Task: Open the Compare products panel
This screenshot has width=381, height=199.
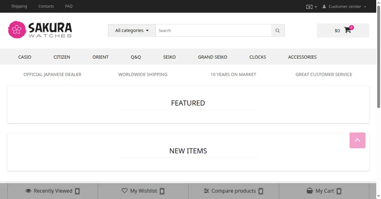Action: coord(234,191)
